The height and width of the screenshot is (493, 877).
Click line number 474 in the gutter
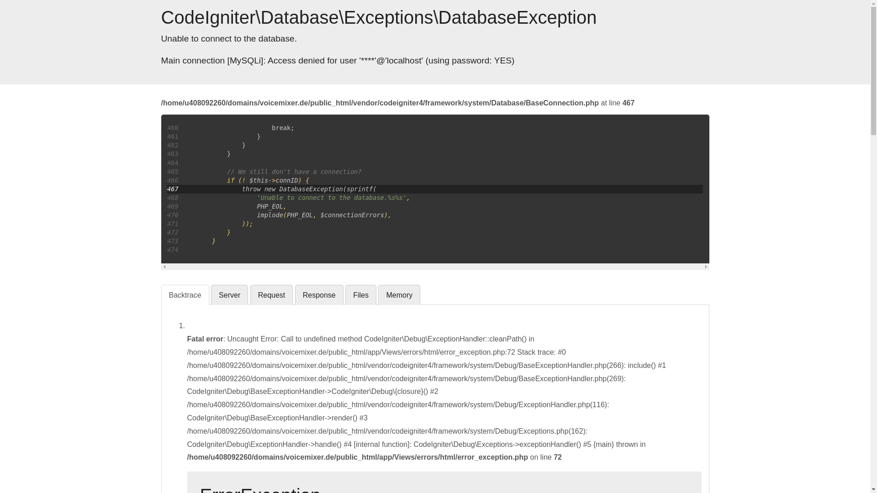pos(173,250)
